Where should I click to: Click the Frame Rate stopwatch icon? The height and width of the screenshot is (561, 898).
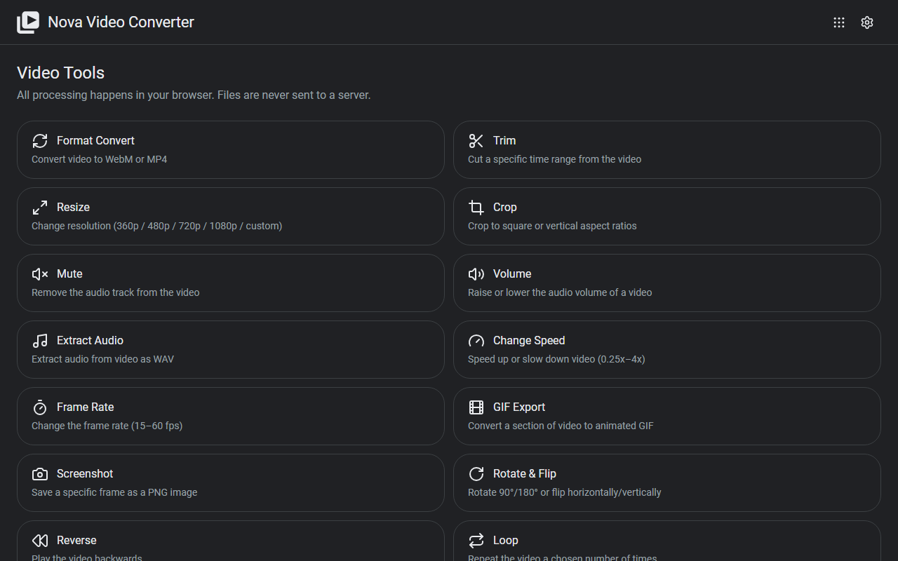(40, 407)
